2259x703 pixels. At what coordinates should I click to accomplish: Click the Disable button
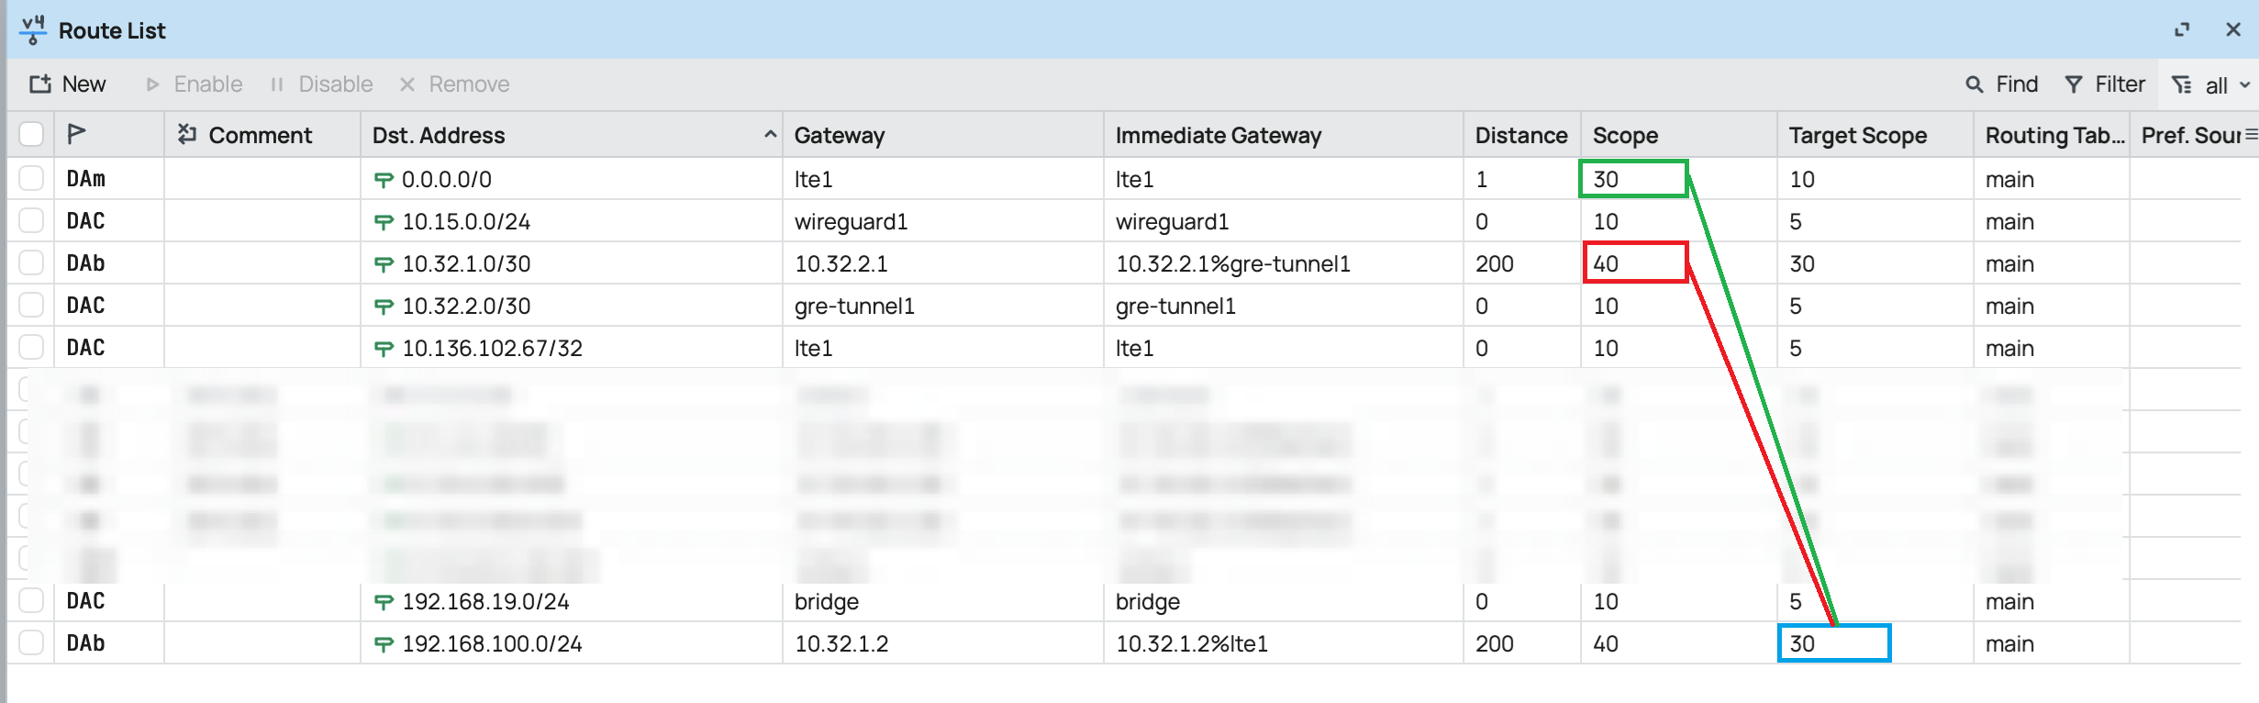[x=321, y=84]
